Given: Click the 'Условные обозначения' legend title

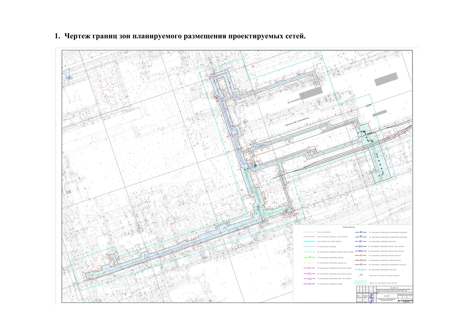Looking at the screenshot, I should tap(348, 227).
